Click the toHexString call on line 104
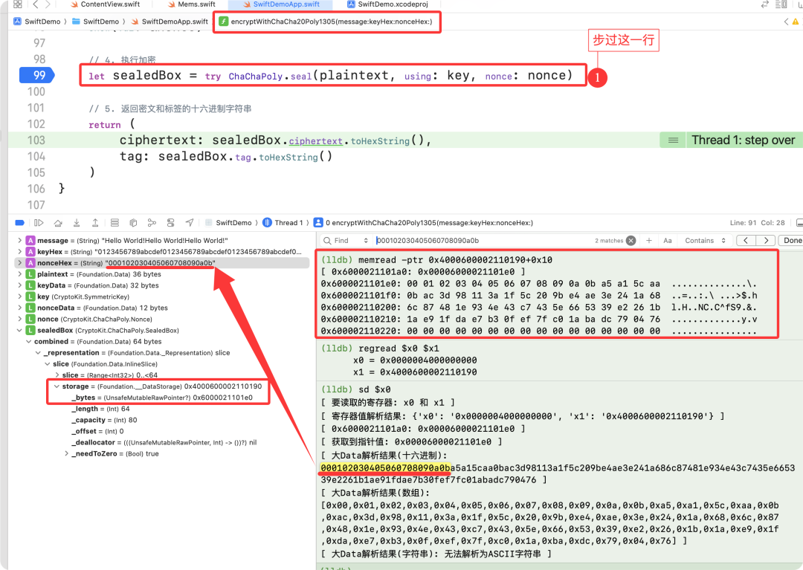Screen dimensions: 803x570 click(288, 157)
